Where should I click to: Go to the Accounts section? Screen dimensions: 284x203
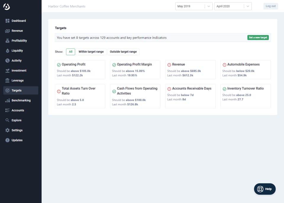coord(18,110)
